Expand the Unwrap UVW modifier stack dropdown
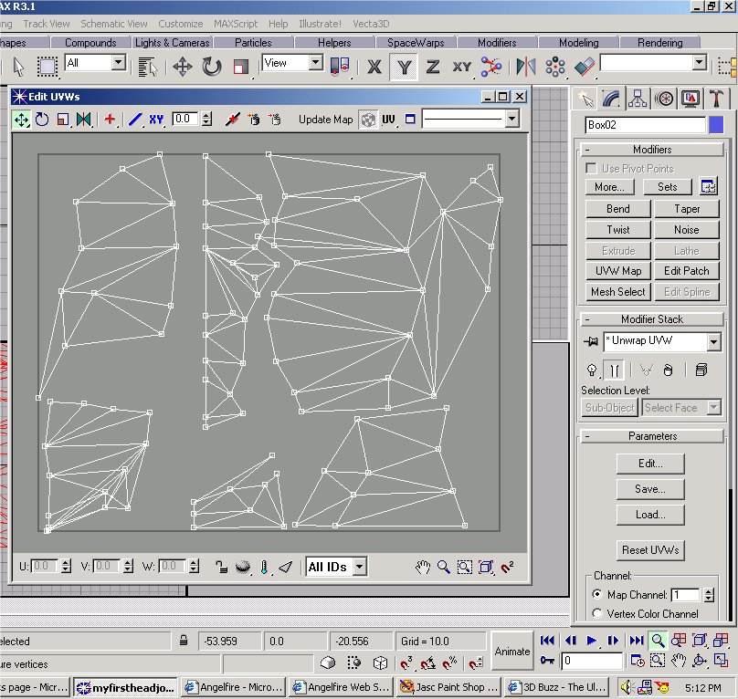The height and width of the screenshot is (699, 738). click(713, 342)
